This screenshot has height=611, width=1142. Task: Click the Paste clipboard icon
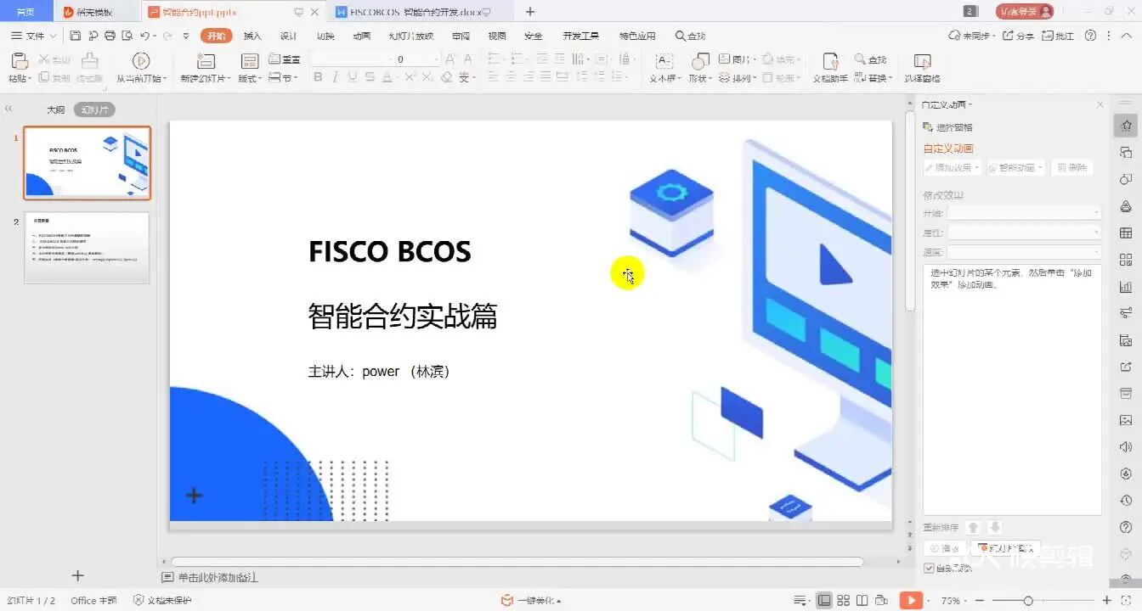pyautogui.click(x=19, y=60)
